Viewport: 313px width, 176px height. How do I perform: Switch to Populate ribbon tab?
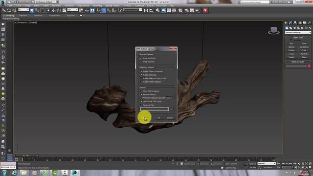[x=70, y=15]
